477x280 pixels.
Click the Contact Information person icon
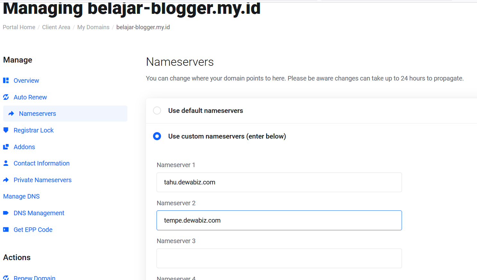point(6,163)
